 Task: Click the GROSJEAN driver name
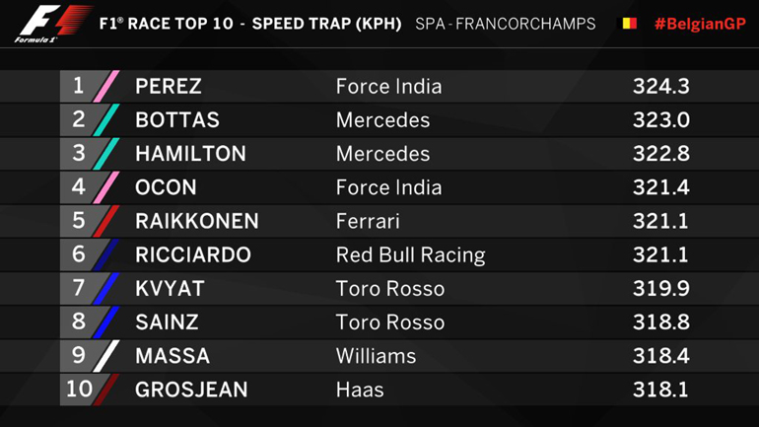pos(189,390)
